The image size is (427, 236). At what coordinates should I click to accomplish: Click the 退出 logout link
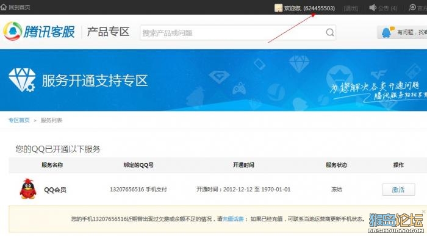(351, 8)
